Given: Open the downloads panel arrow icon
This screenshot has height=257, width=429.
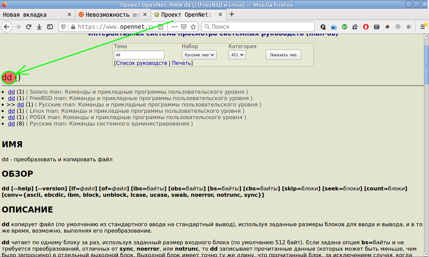Looking at the screenshot, I should click(x=39, y=27).
